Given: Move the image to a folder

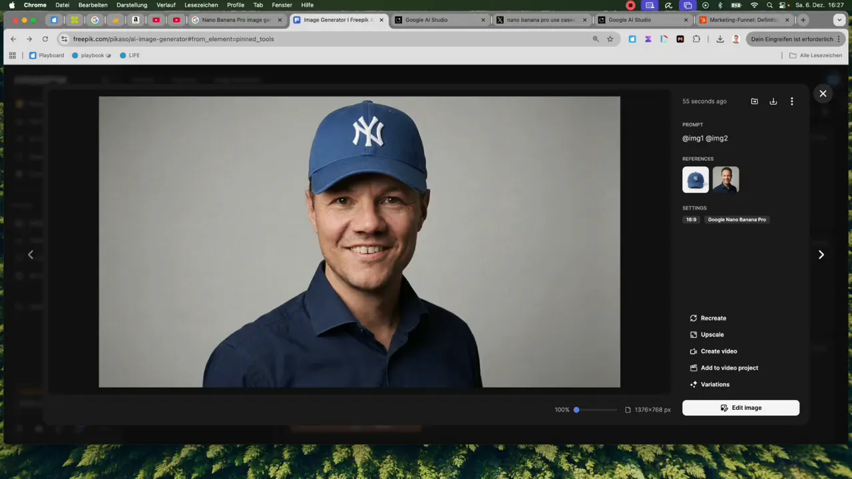Looking at the screenshot, I should point(754,101).
